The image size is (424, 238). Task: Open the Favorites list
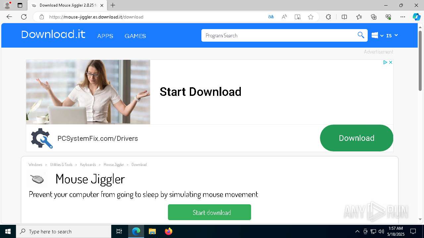(x=359, y=17)
